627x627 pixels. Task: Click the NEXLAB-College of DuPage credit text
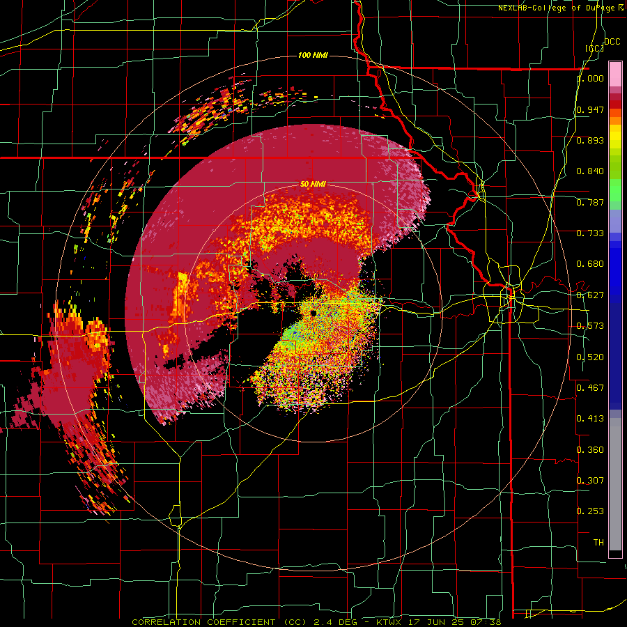point(557,8)
